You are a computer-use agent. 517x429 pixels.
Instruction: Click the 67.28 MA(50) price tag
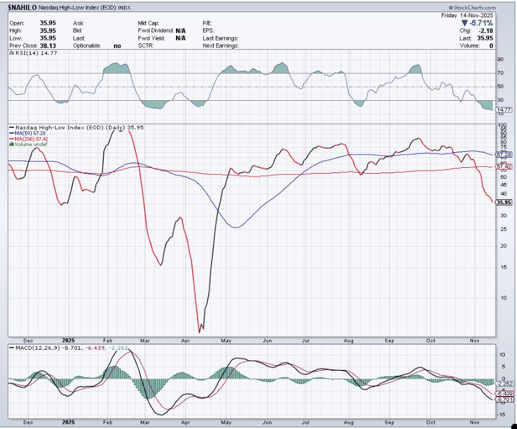click(x=504, y=155)
